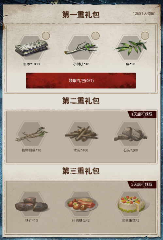Click the 木头*400 label text

click(81, 150)
